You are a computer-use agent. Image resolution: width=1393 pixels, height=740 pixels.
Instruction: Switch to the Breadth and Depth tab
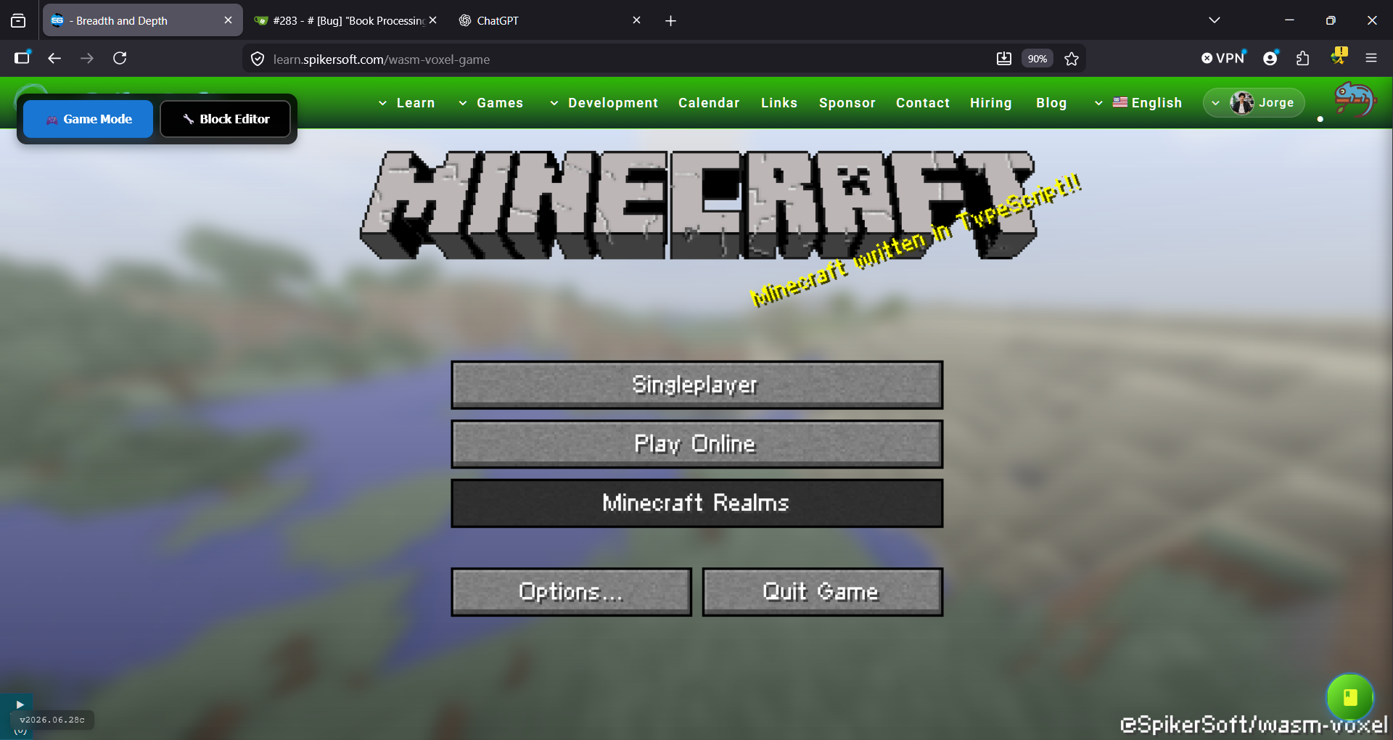pos(141,20)
